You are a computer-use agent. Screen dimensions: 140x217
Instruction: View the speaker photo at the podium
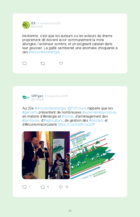point(46,155)
